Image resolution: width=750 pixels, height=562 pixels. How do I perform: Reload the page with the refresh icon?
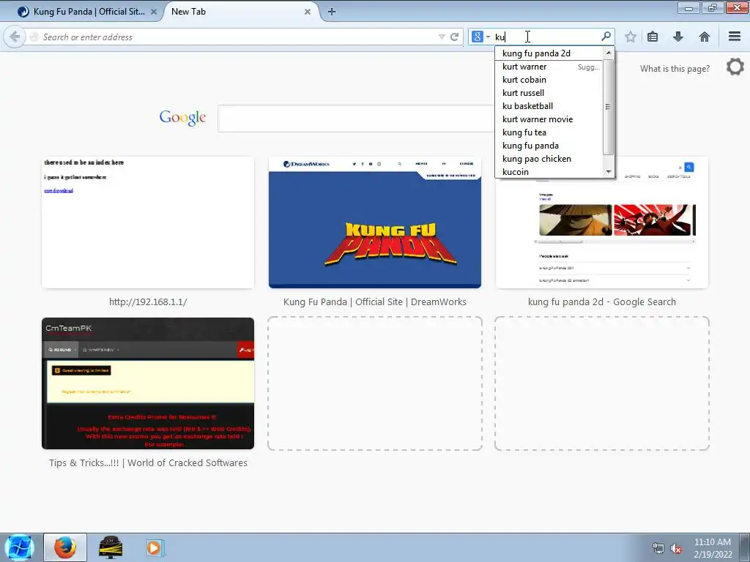pyautogui.click(x=454, y=37)
